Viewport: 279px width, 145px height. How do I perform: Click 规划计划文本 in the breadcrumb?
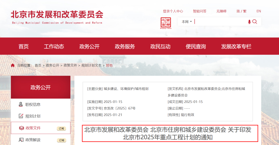91,65
